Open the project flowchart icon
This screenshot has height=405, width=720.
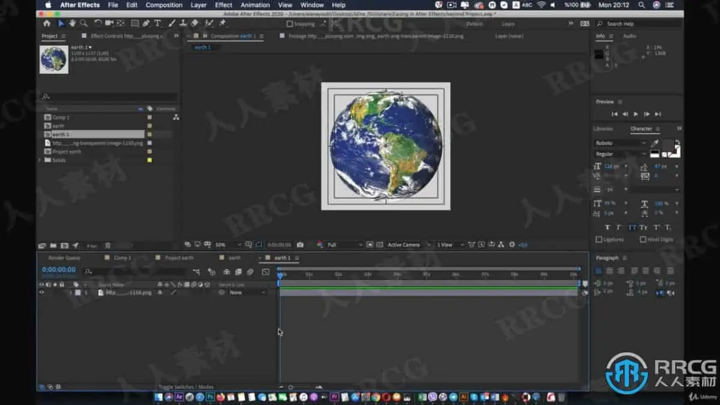pos(176,118)
